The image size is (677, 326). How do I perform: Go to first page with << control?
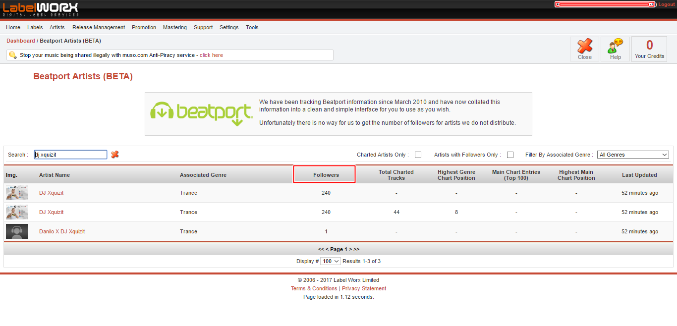coord(321,249)
